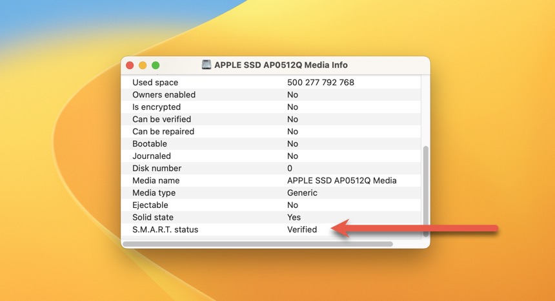Close the Media Info window
555x301 pixels.
pyautogui.click(x=130, y=65)
